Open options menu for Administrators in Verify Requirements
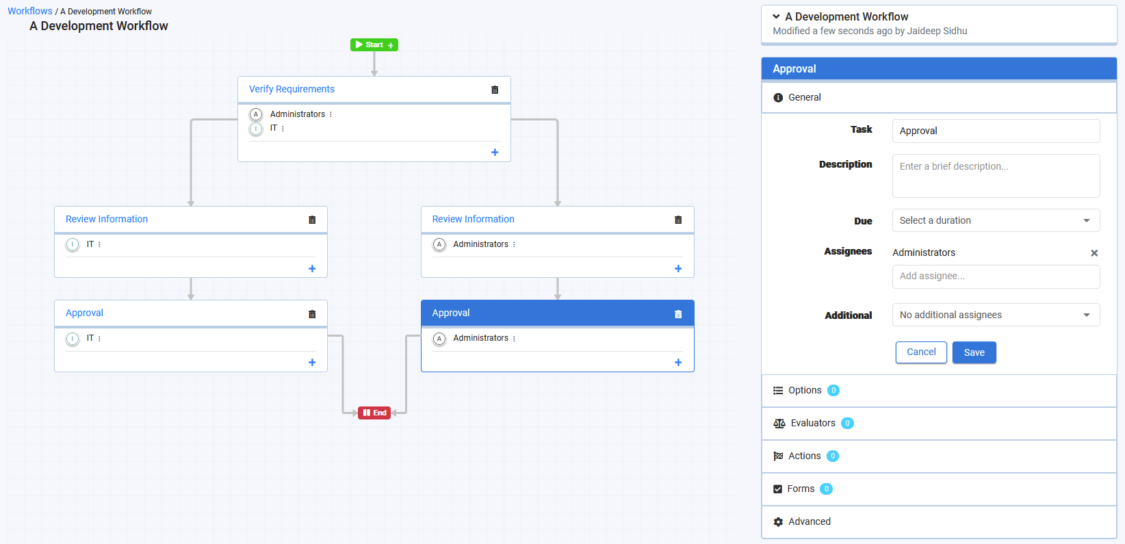Viewport: 1125px width, 544px height. click(x=331, y=115)
